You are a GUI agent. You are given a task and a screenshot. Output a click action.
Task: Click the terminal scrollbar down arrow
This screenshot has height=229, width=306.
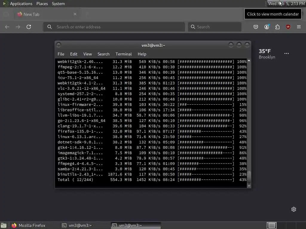tap(249, 186)
